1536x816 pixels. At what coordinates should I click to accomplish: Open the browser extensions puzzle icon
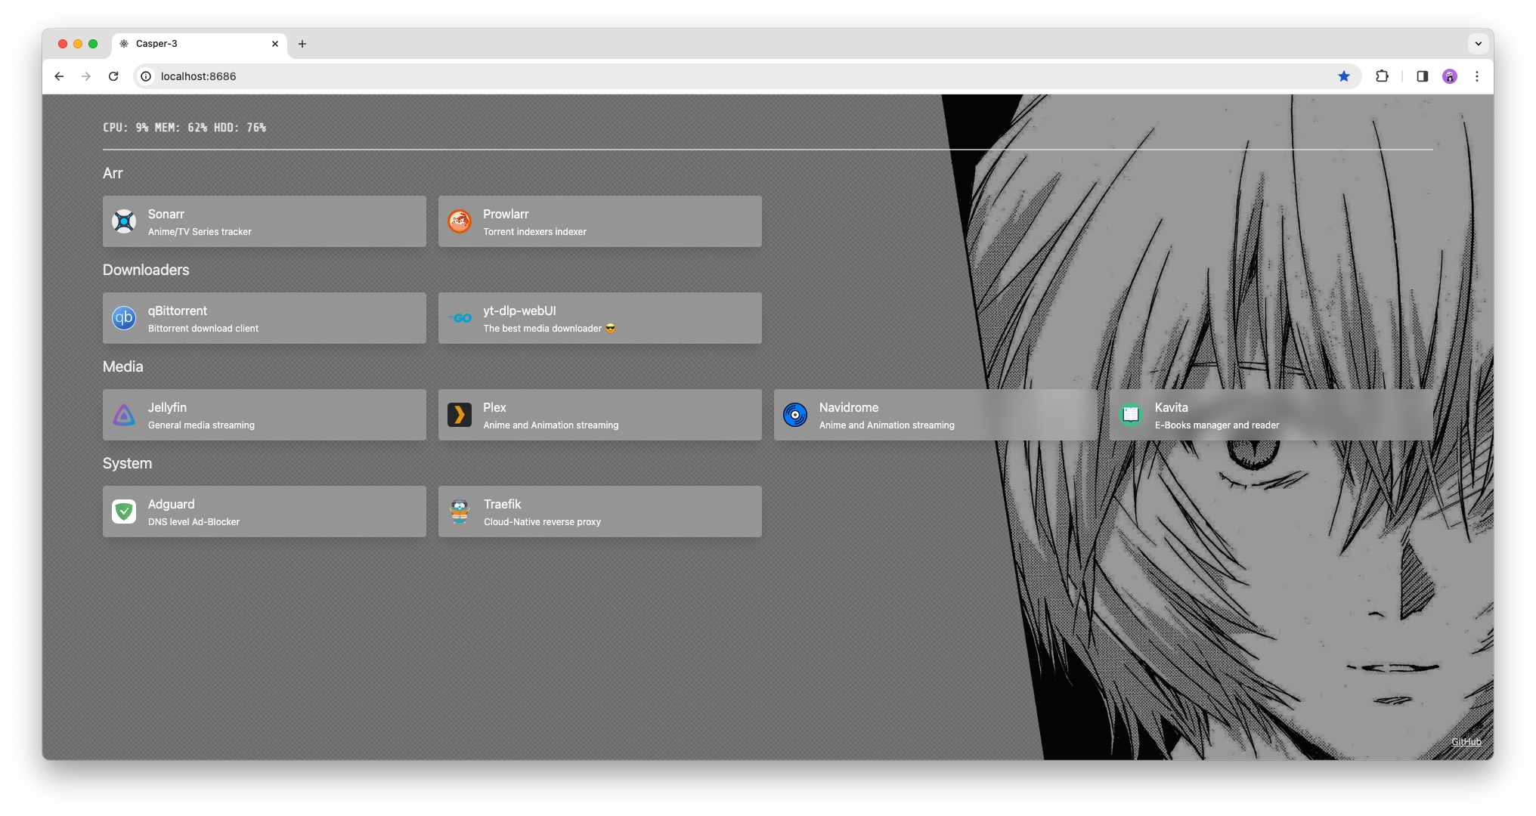(1382, 76)
